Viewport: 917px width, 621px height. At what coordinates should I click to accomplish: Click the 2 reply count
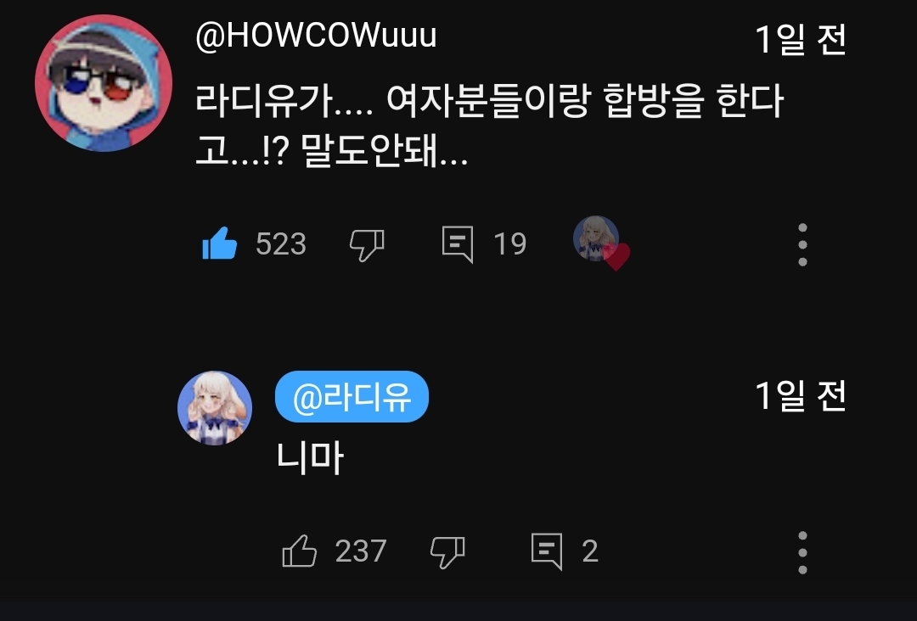coord(590,551)
